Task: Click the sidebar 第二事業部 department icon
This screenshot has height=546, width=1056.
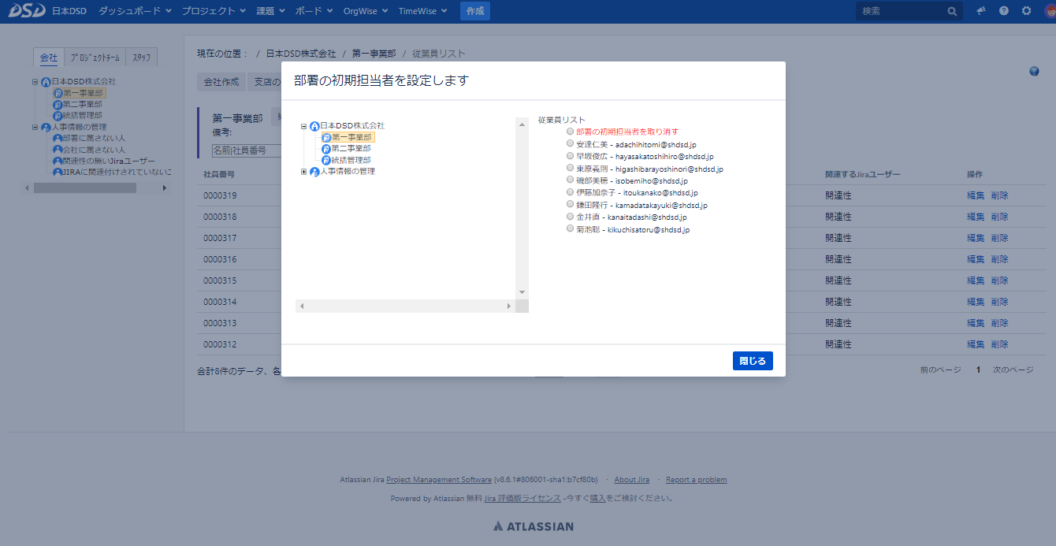Action: 57,105
